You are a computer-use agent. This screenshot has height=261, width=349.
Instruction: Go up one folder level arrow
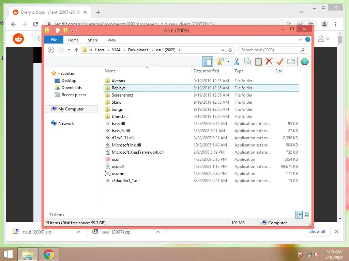pyautogui.click(x=77, y=50)
